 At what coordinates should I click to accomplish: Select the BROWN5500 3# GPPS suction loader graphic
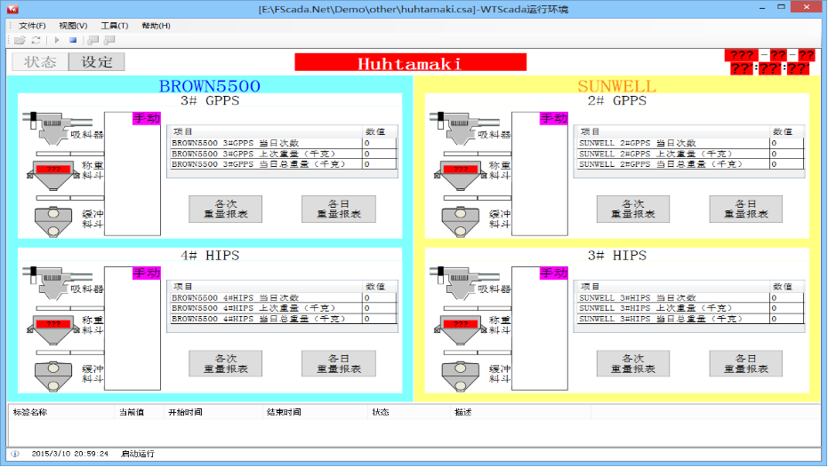pos(57,128)
